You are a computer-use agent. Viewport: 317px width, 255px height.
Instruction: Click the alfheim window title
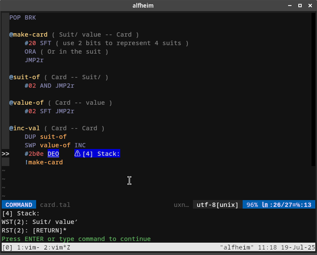(x=143, y=6)
